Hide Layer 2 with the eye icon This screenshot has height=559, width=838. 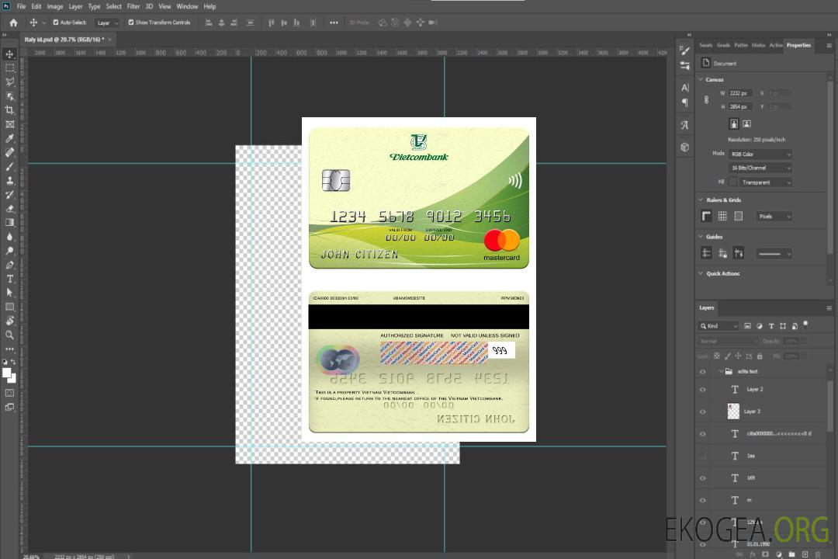(x=703, y=390)
